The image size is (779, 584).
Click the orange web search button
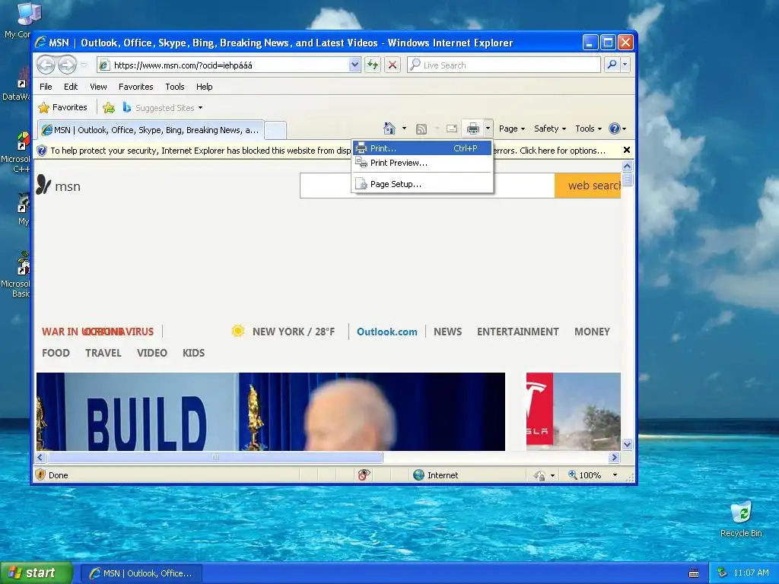point(588,186)
